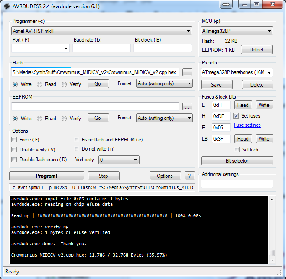Browse for EEPROM file
The width and height of the screenshot is (286, 279).
coord(187,106)
